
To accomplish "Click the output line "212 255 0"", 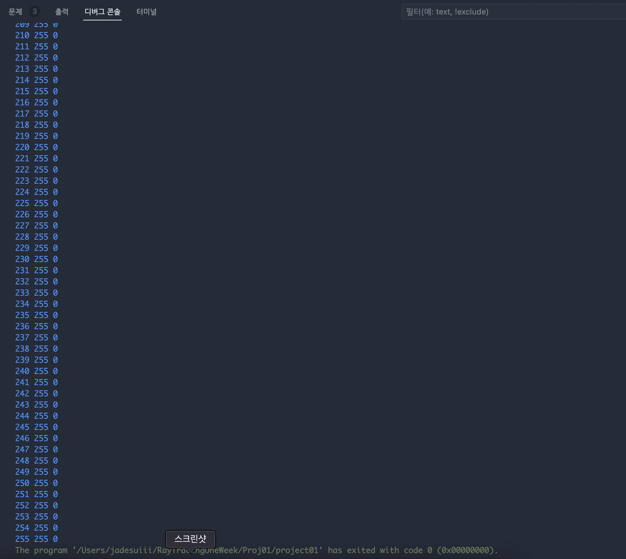I will pyautogui.click(x=37, y=58).
